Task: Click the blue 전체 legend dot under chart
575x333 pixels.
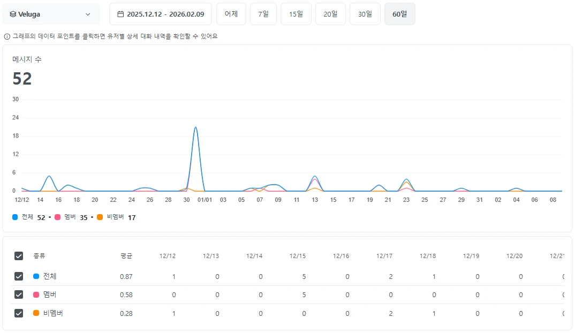Action: click(x=15, y=217)
